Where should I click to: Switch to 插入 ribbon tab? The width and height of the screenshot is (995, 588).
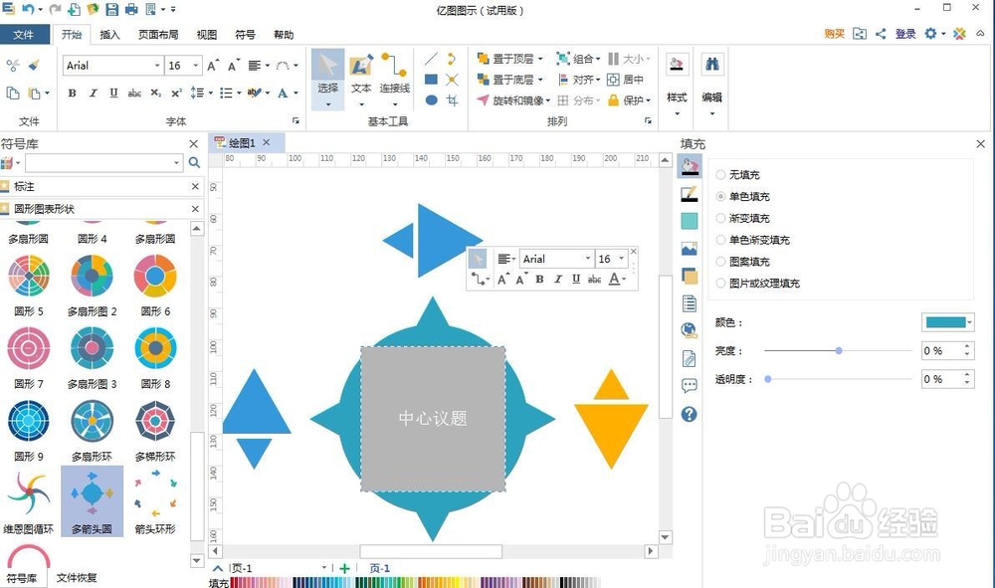tap(109, 34)
